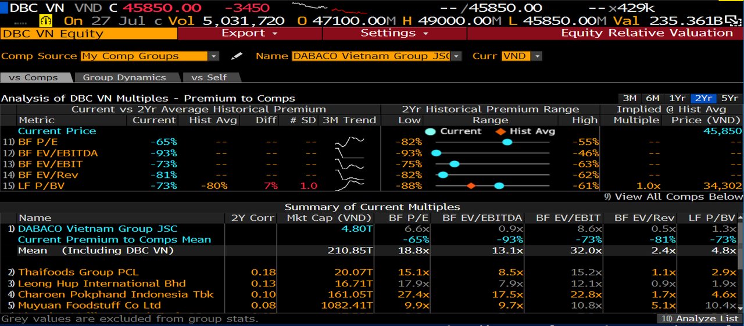The width and height of the screenshot is (744, 326).
Task: Expand the Curr VND dropdown arrow
Action: tap(537, 56)
